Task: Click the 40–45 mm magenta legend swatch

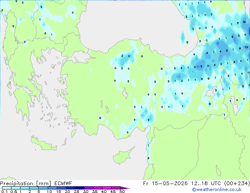Action: 107,188
